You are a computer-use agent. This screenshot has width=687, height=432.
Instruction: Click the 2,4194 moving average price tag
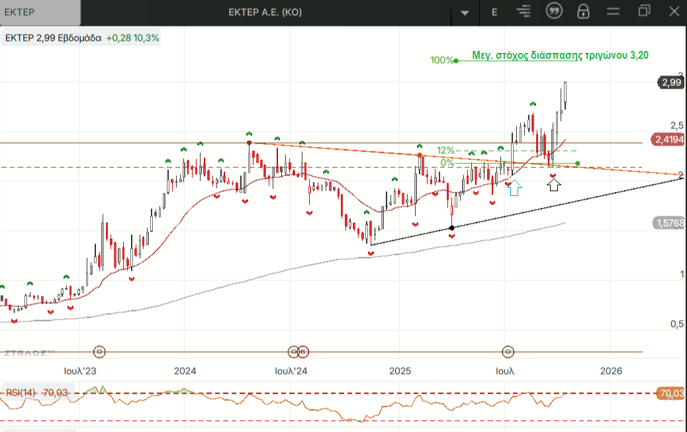coord(670,139)
